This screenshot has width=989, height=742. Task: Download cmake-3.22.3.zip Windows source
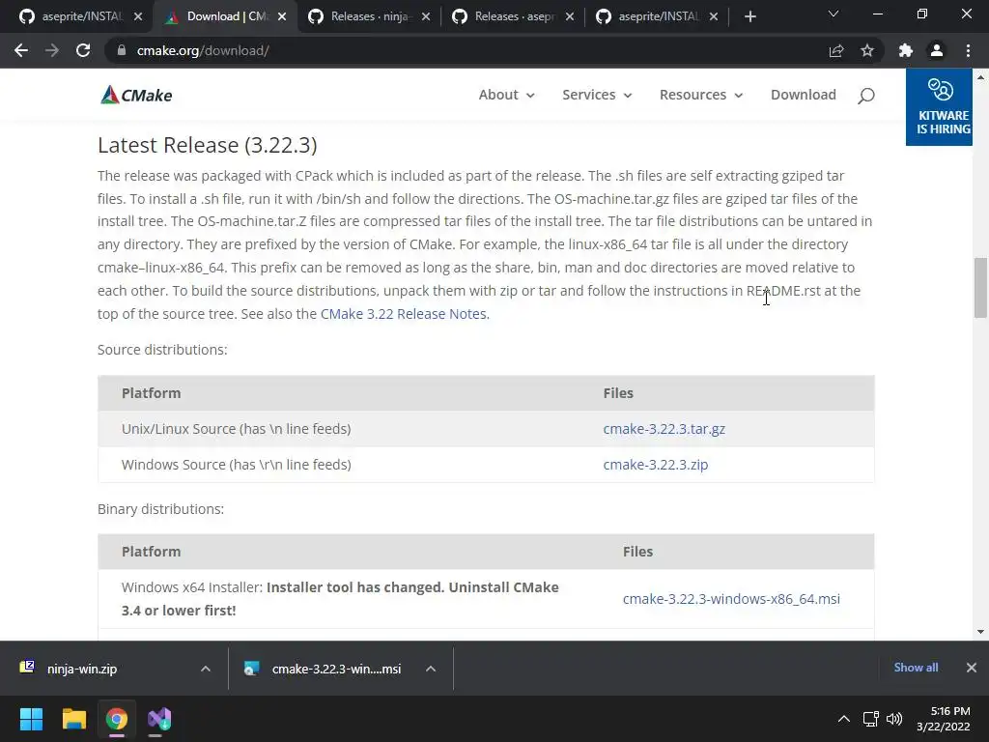656,465
